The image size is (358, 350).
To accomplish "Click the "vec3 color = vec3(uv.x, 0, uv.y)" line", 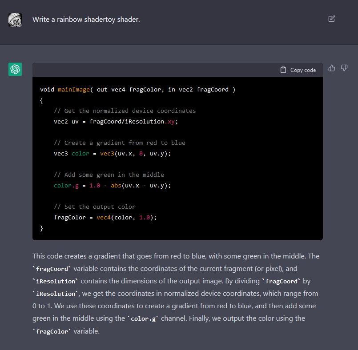I will click(x=112, y=154).
